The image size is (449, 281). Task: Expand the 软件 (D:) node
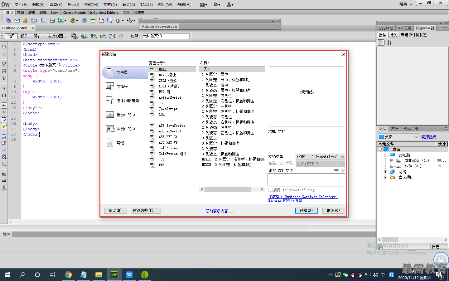click(x=392, y=166)
